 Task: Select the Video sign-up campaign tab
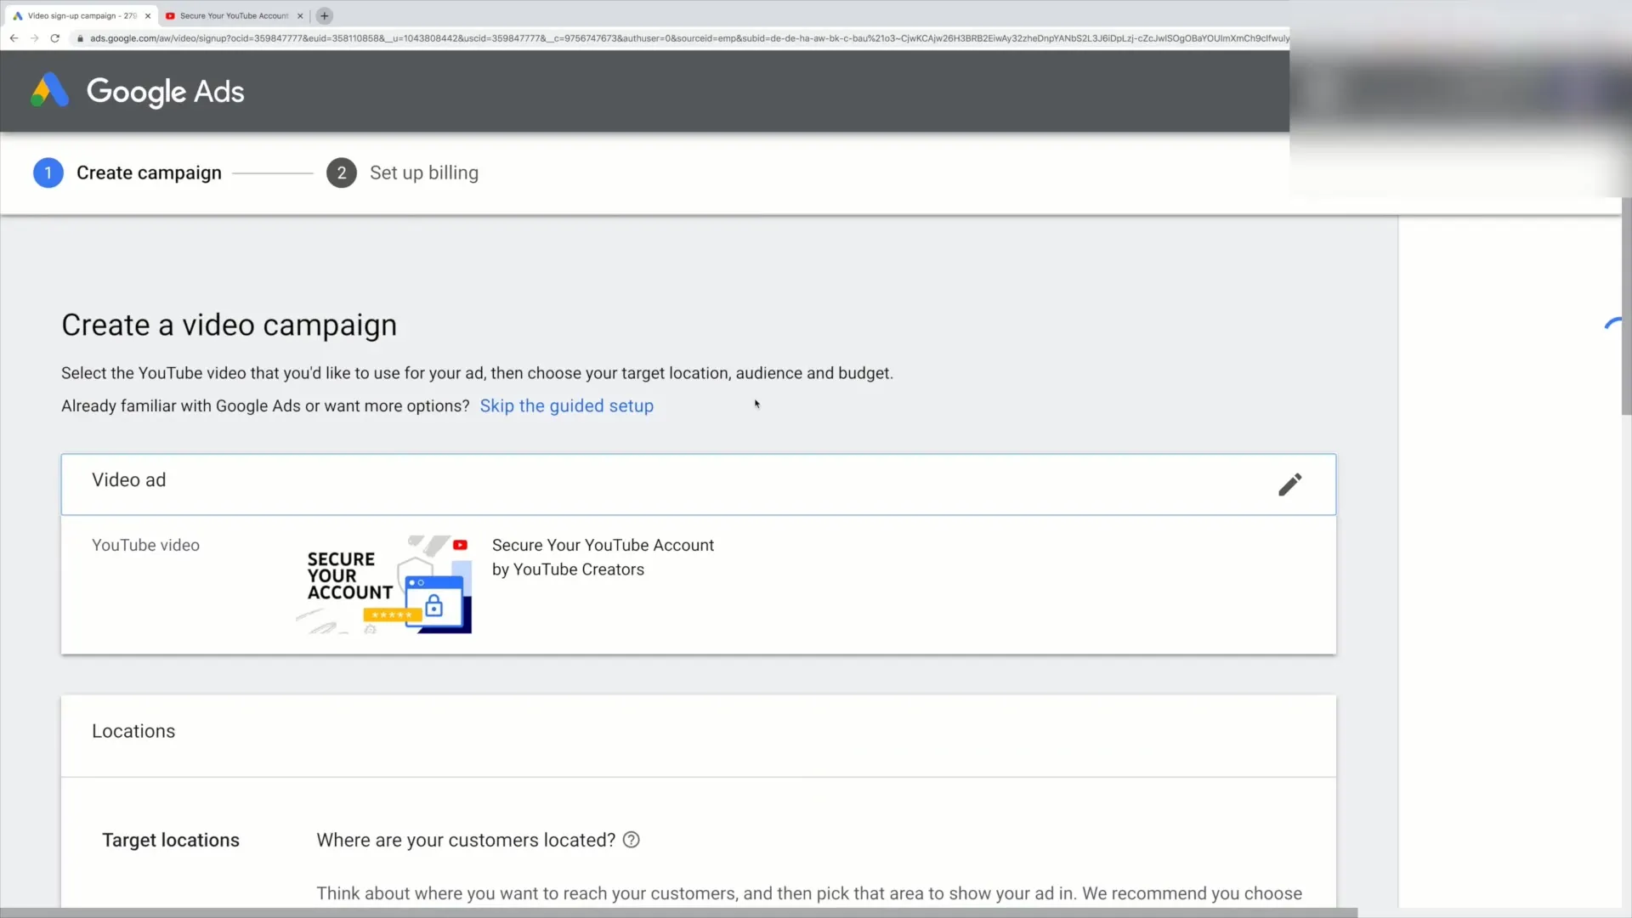[x=81, y=15]
